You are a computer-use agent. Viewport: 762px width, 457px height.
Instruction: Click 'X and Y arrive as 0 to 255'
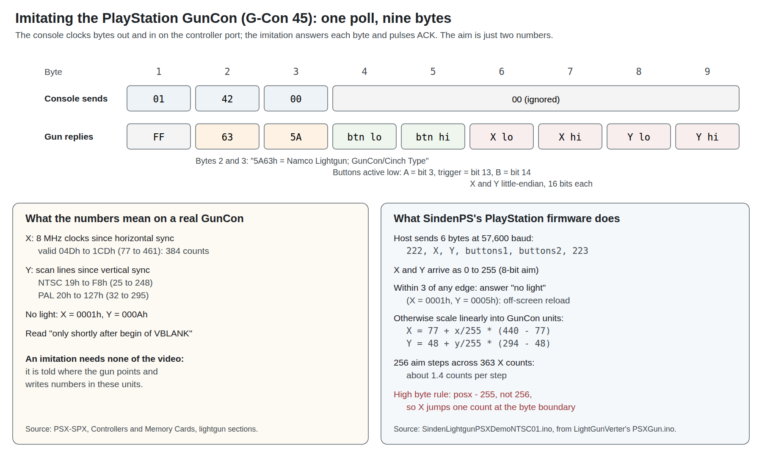[466, 270]
